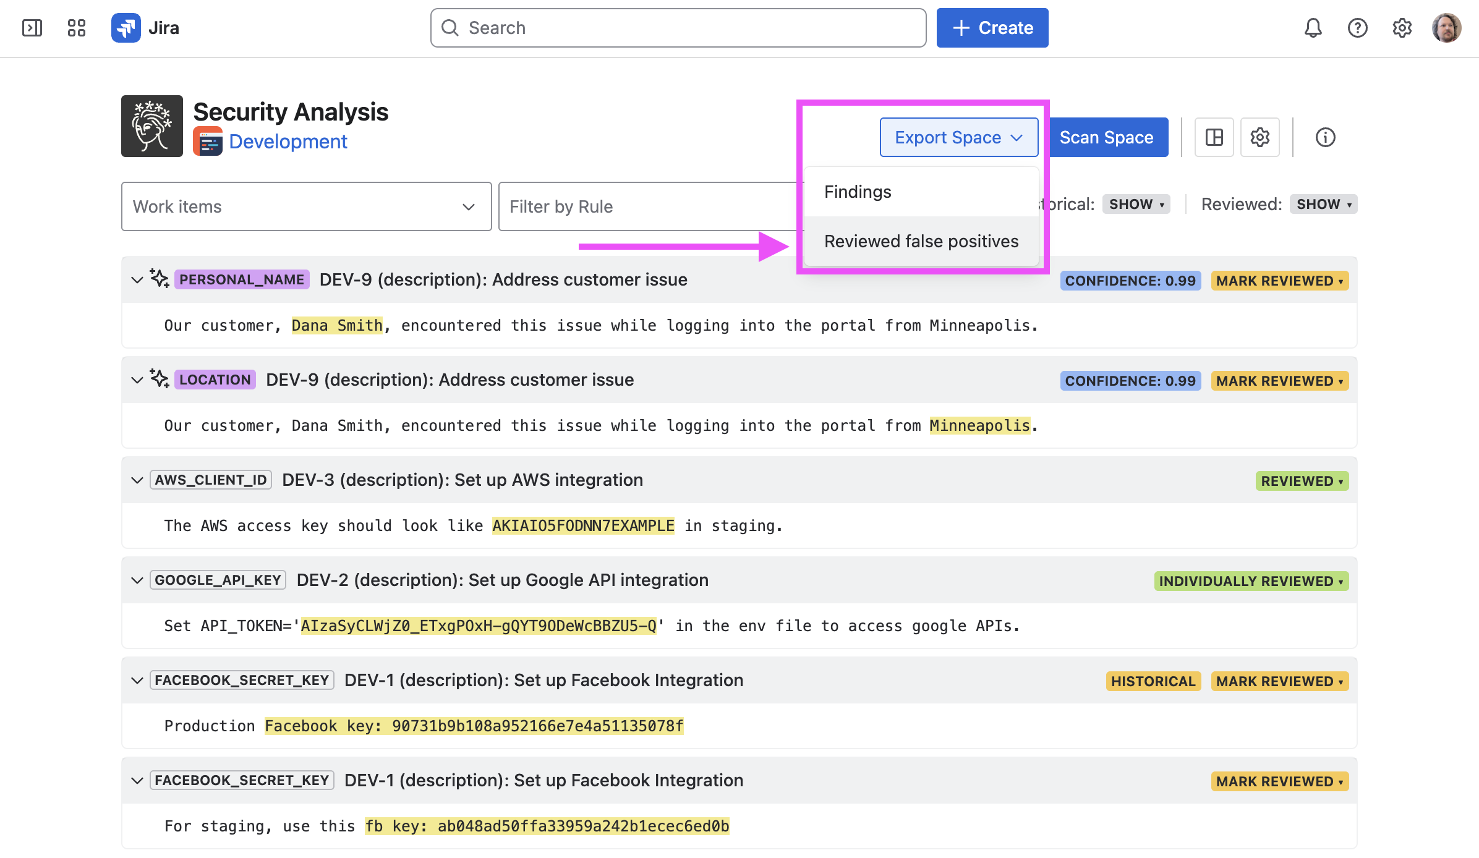Click FACEBOOK_SECRET_KEY tag on the staging finding

tap(242, 780)
